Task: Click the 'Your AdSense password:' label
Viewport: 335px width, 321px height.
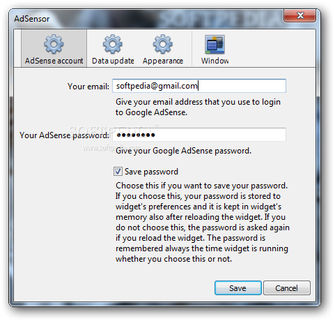Action: coord(64,135)
